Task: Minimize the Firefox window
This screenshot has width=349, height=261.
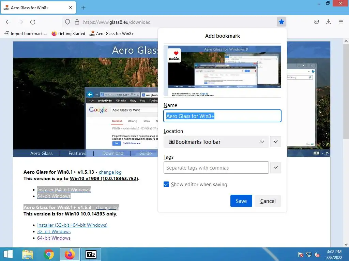Action: [319, 3]
